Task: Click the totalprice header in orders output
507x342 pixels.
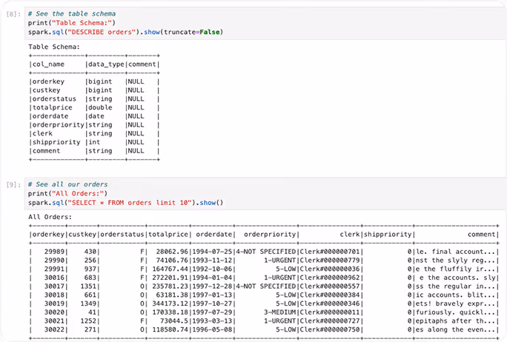Action: (168, 235)
